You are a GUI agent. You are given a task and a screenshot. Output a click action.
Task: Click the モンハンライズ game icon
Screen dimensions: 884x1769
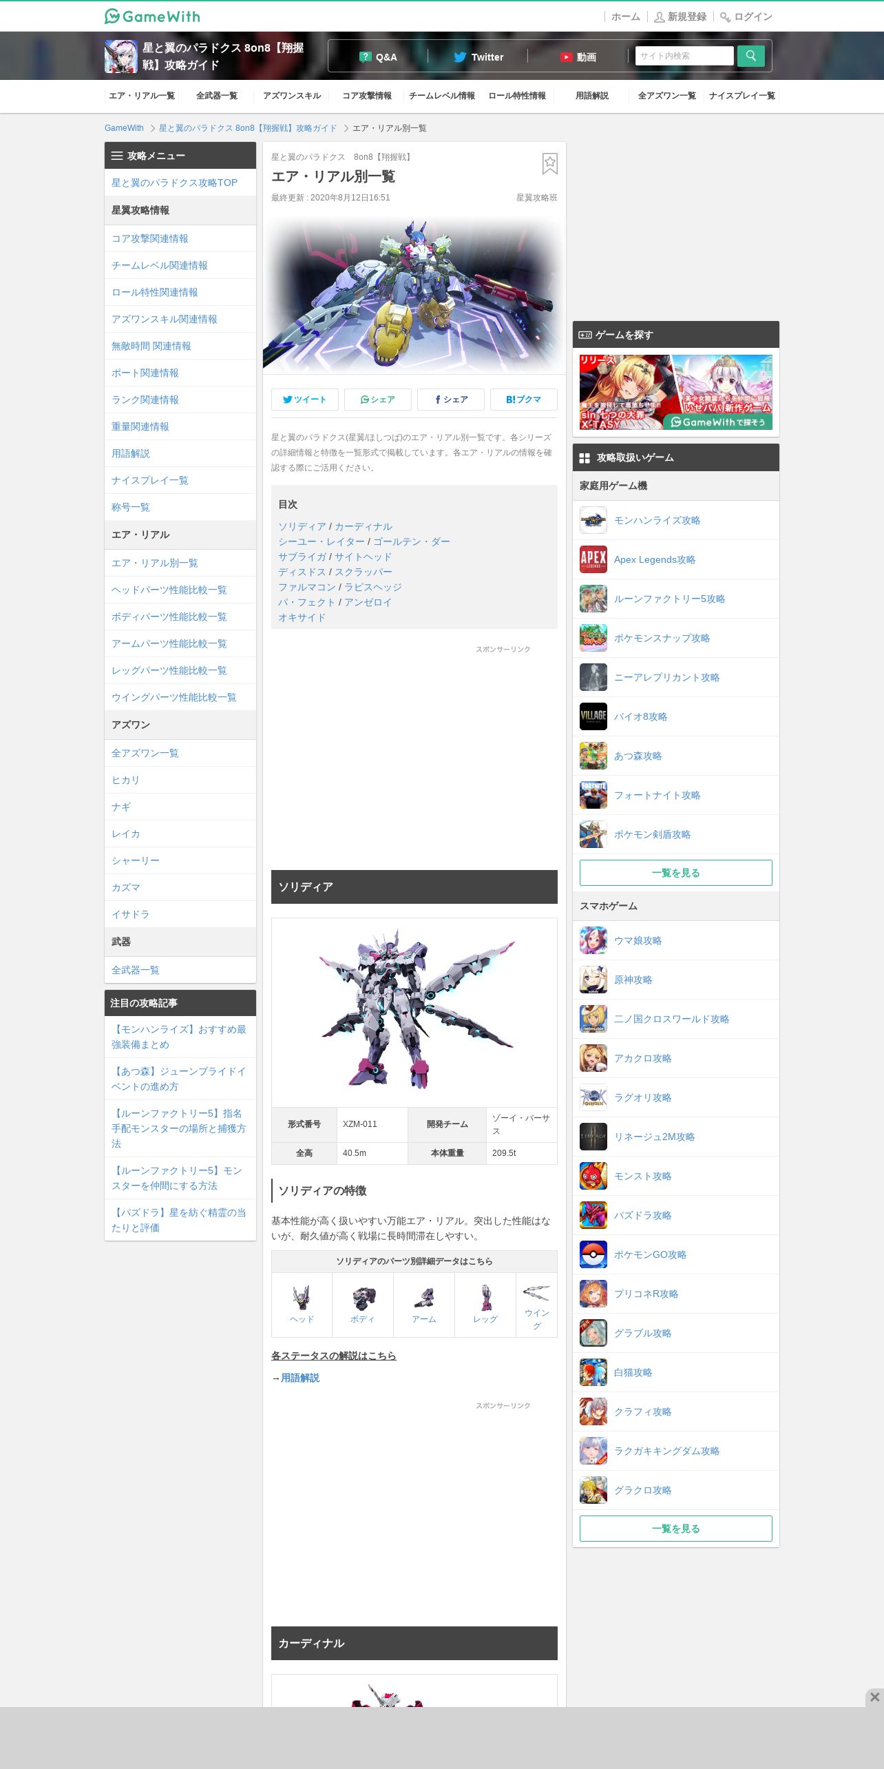coord(593,520)
